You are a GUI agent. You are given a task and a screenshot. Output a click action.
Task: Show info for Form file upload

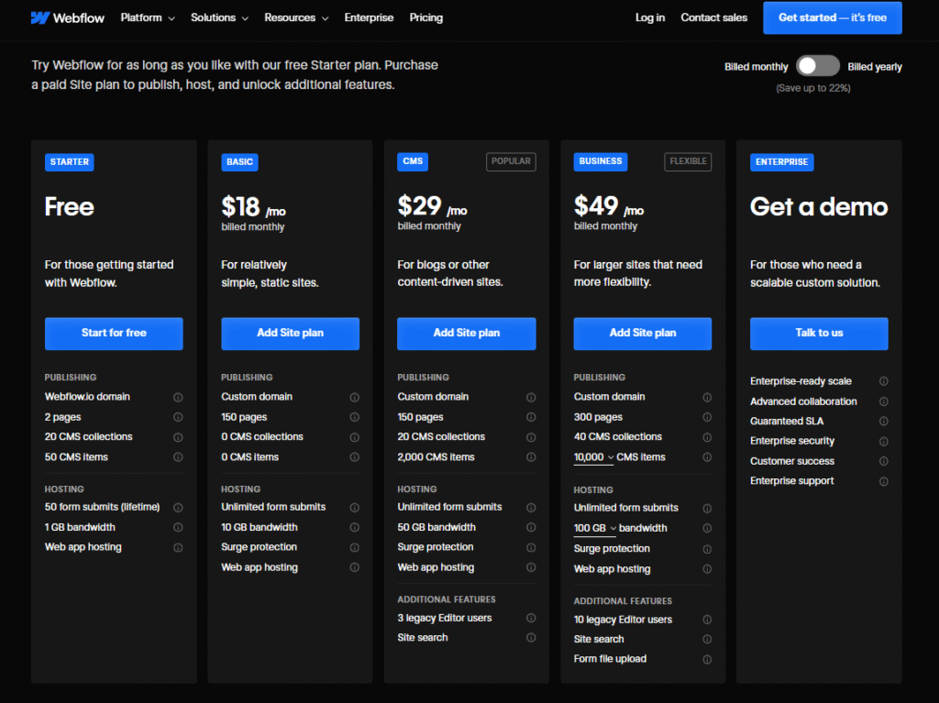(x=707, y=659)
